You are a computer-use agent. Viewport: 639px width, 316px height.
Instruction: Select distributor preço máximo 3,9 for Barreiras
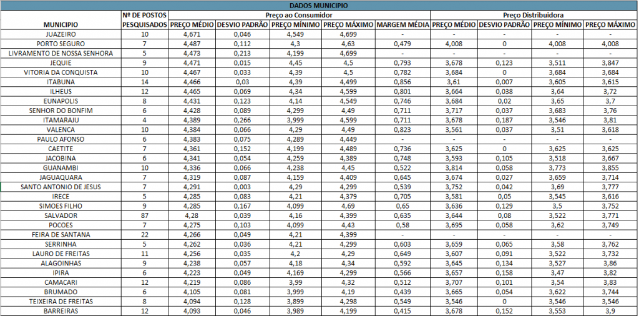[610, 311]
